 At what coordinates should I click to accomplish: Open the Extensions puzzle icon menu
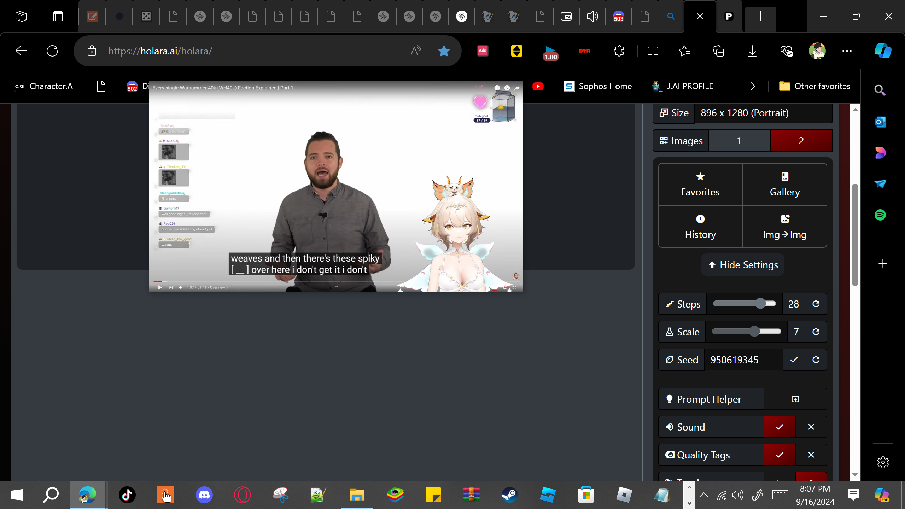point(619,51)
